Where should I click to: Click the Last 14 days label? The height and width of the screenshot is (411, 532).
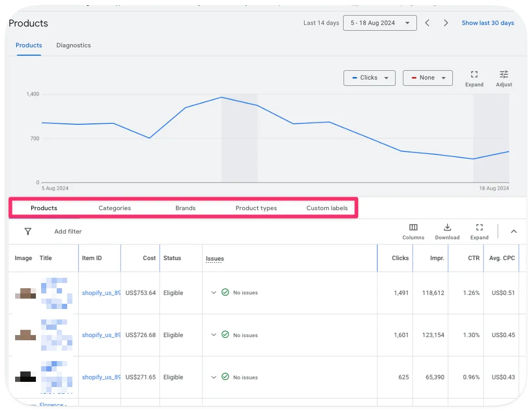(x=321, y=23)
